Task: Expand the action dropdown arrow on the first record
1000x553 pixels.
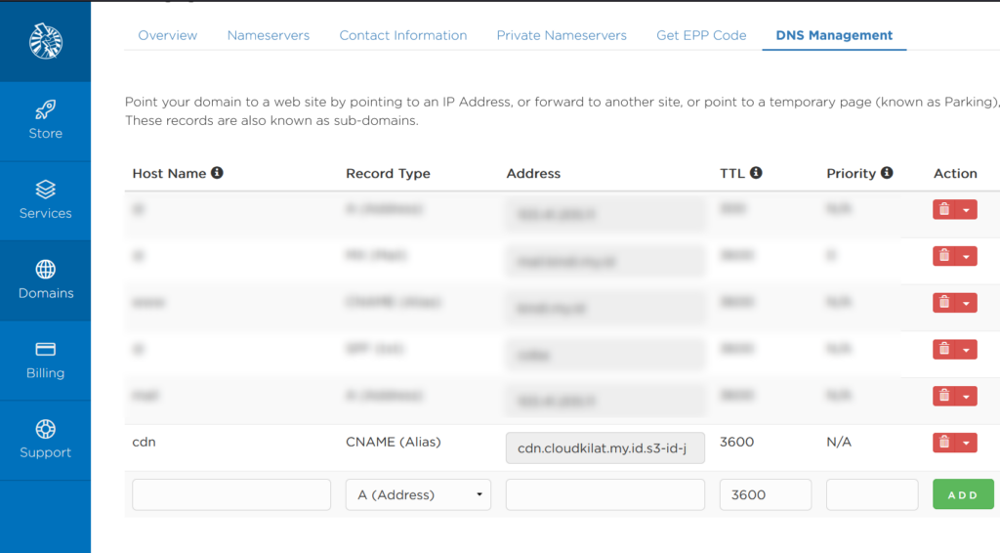Action: point(966,209)
